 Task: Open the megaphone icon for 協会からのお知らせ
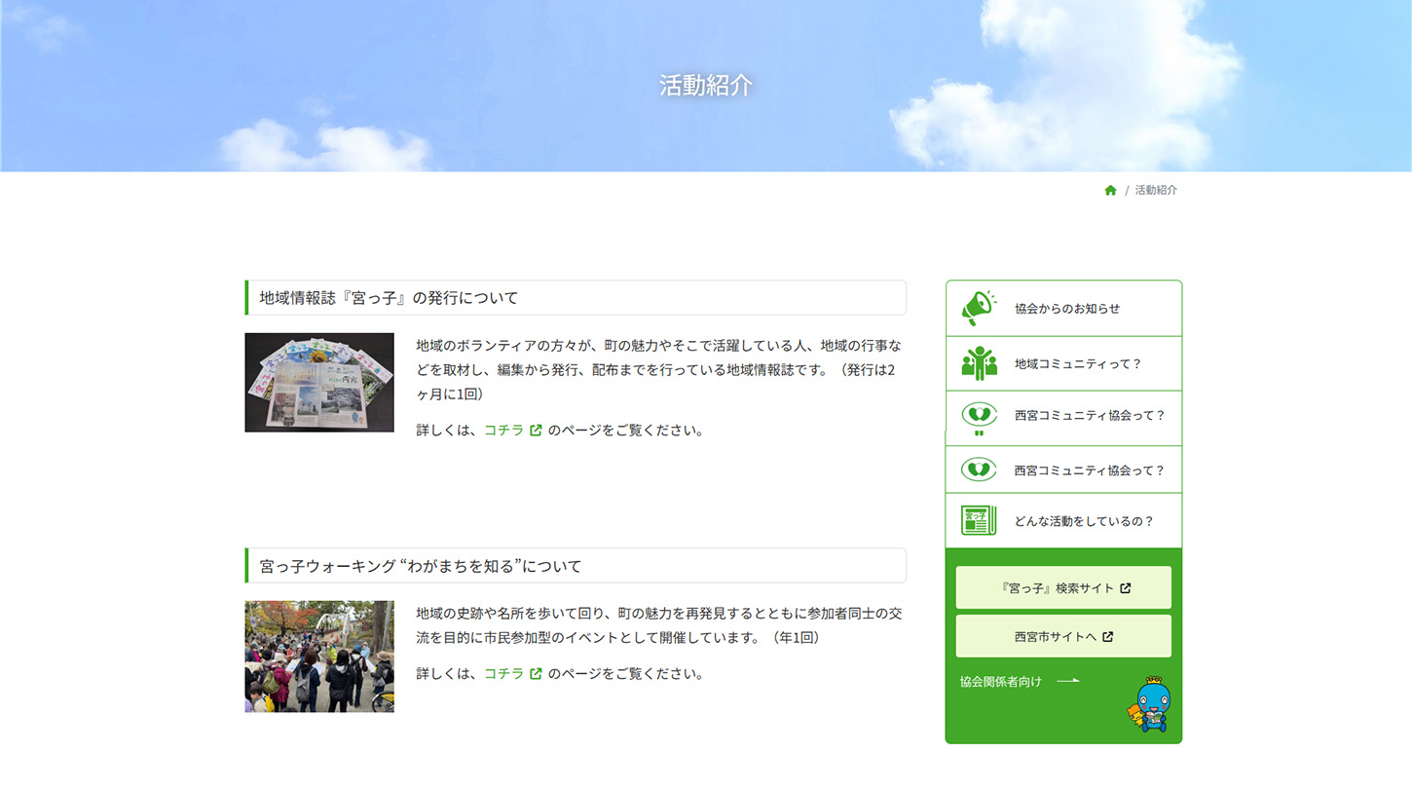[979, 308]
